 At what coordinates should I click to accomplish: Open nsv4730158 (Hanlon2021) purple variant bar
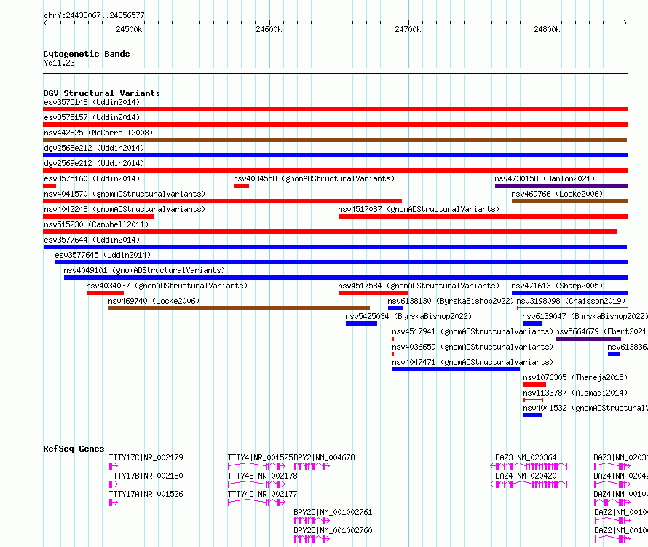[x=561, y=186]
